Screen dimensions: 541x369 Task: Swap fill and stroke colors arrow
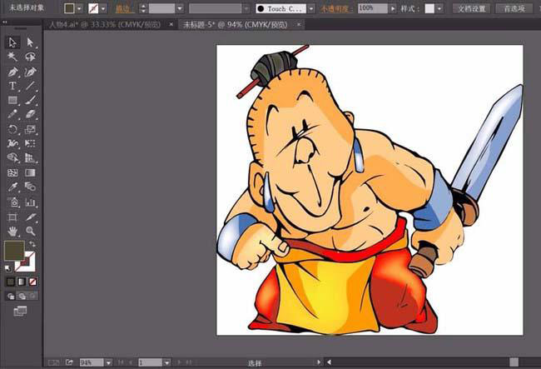(x=32, y=244)
